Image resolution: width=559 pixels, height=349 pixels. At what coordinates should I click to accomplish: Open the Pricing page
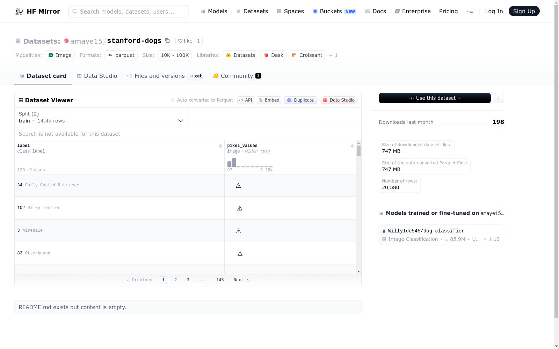(x=448, y=11)
